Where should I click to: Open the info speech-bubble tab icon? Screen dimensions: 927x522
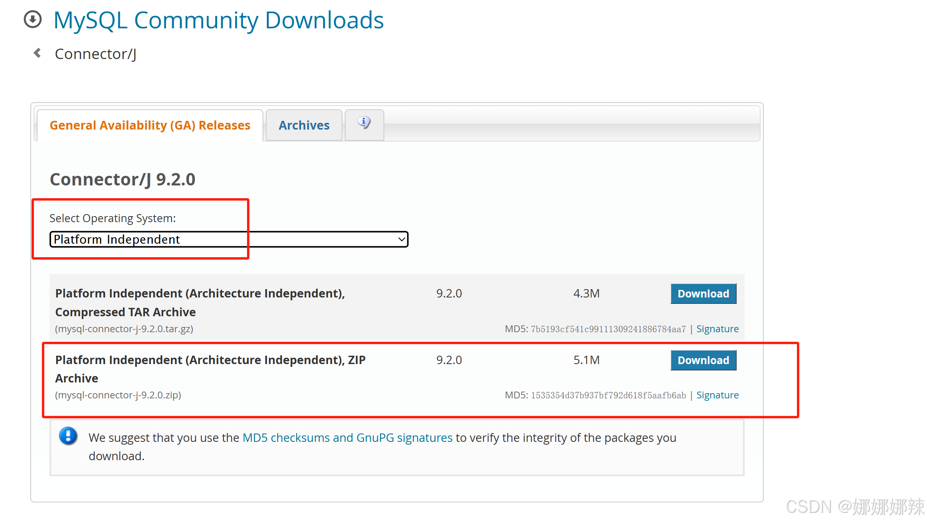(364, 123)
